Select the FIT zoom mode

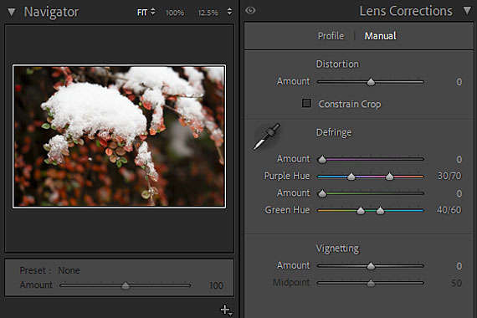click(x=142, y=13)
